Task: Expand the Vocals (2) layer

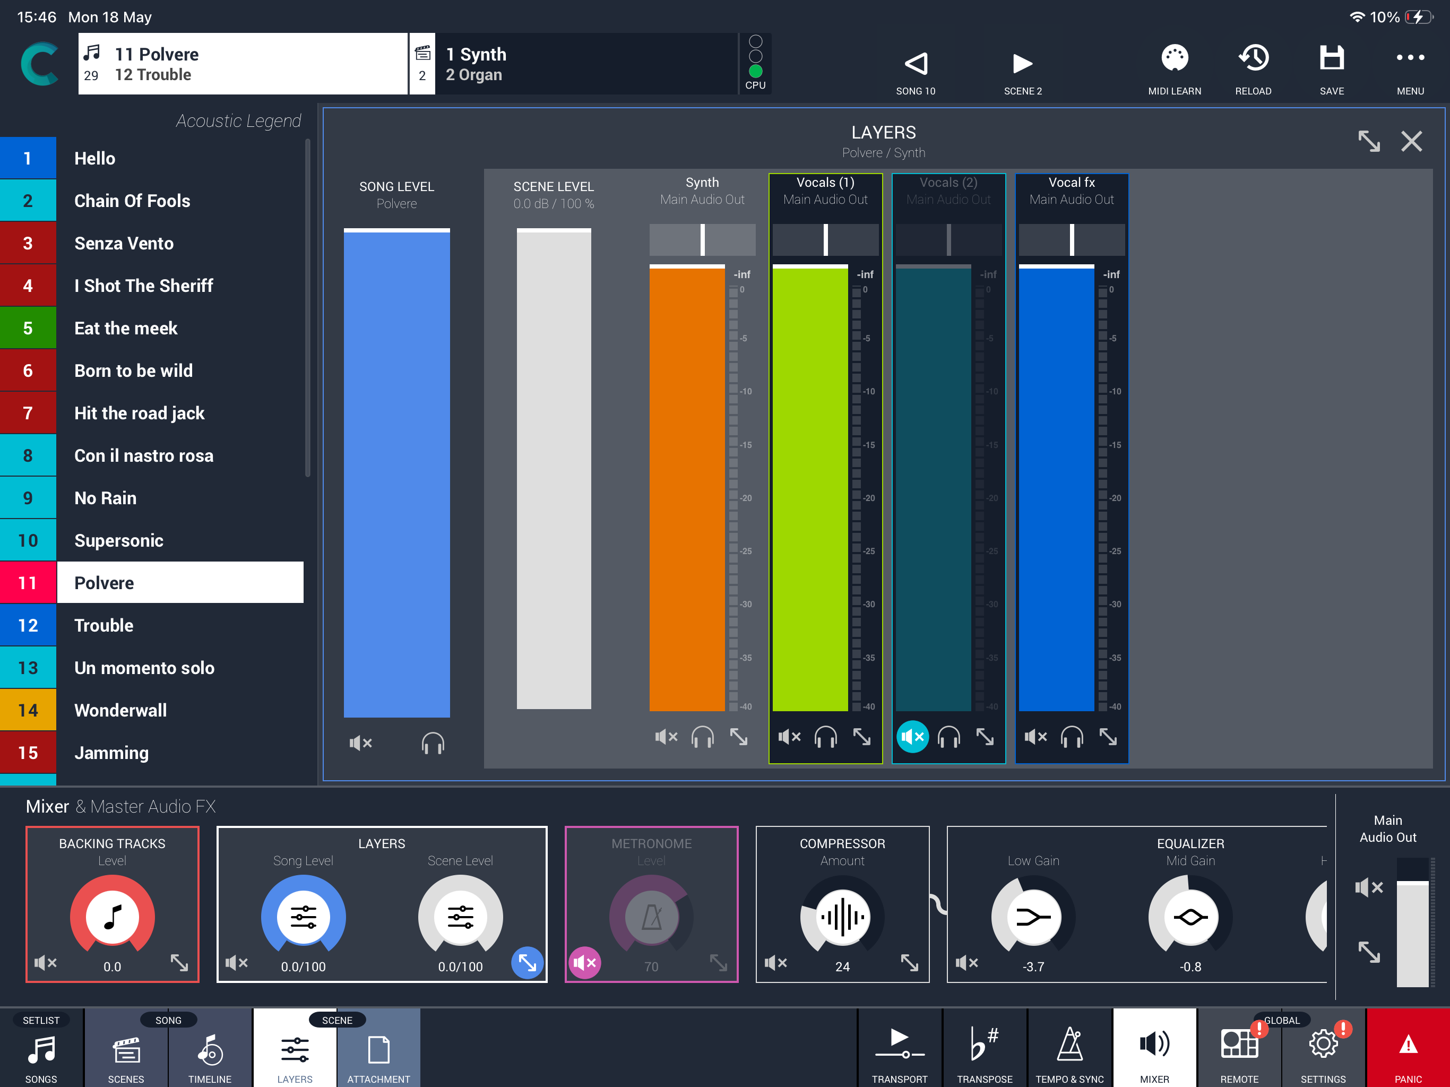Action: (985, 737)
